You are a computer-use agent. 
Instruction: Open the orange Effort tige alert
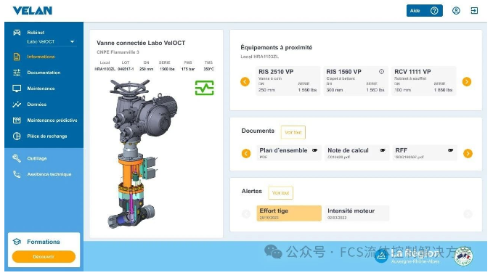click(x=289, y=213)
